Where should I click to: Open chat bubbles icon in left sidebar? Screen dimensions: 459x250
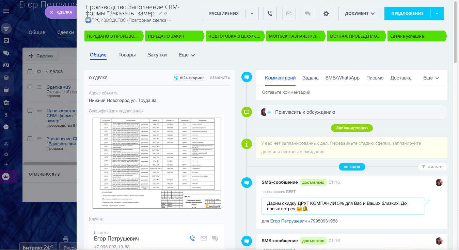(6, 53)
